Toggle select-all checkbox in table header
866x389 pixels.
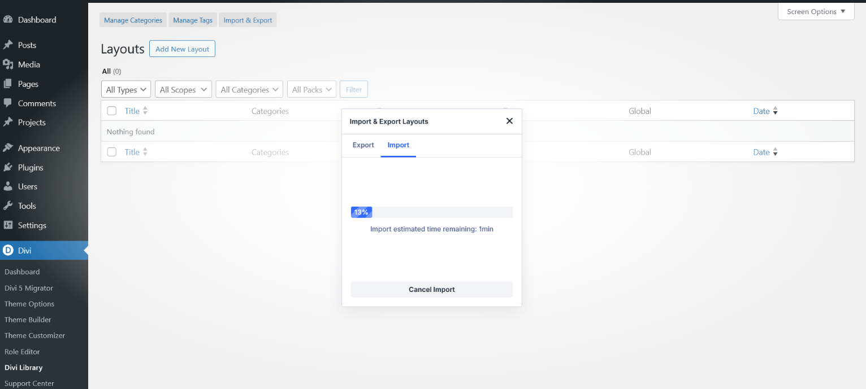point(112,111)
